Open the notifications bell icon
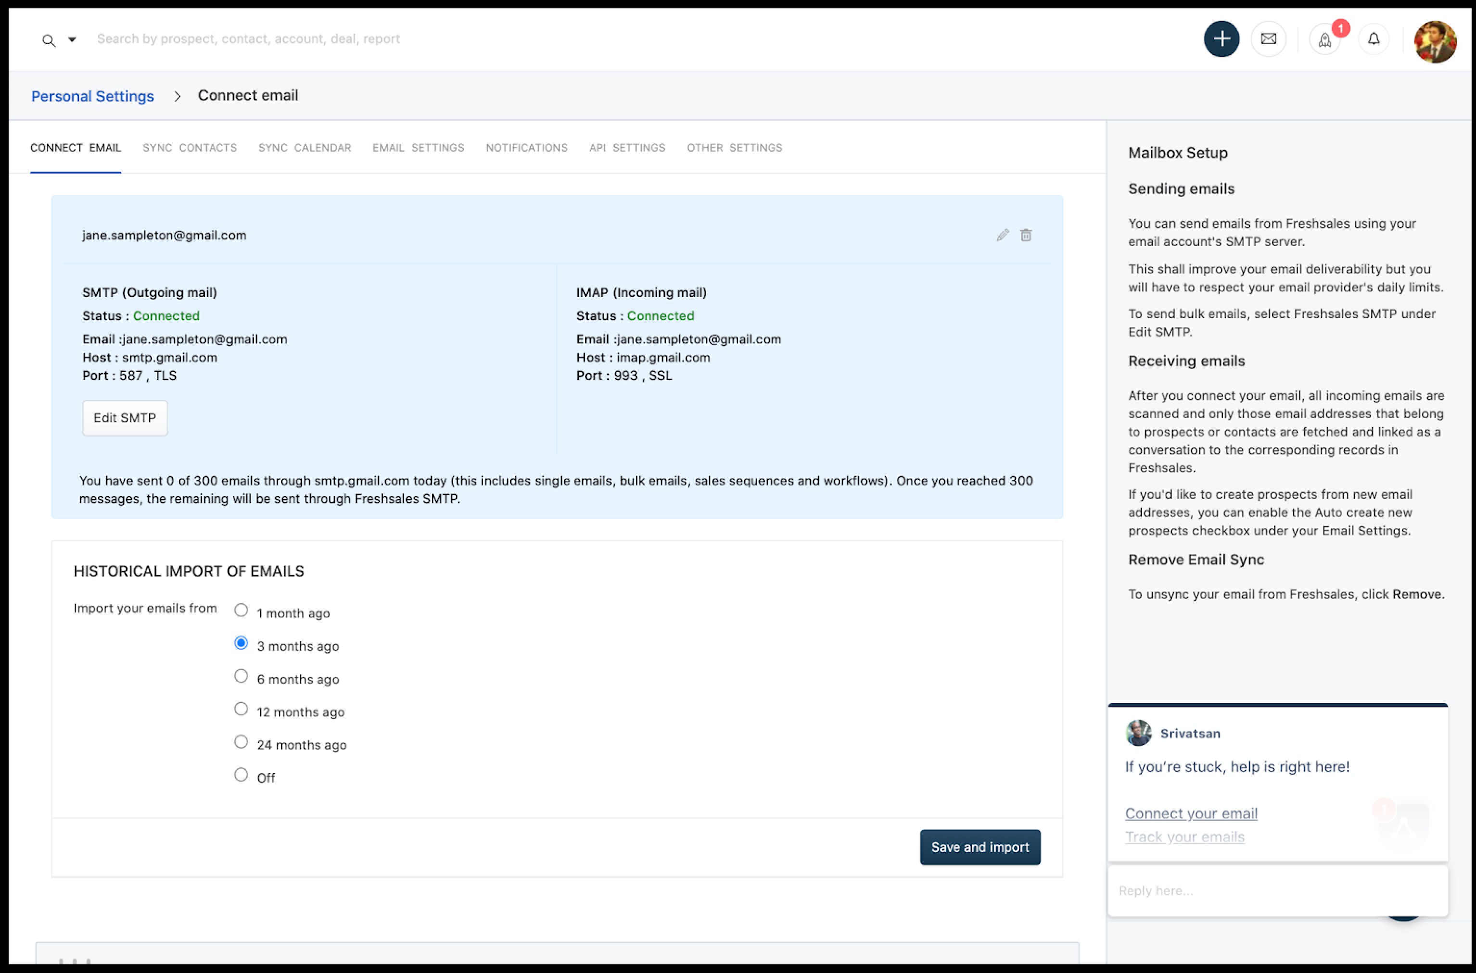 click(1374, 39)
